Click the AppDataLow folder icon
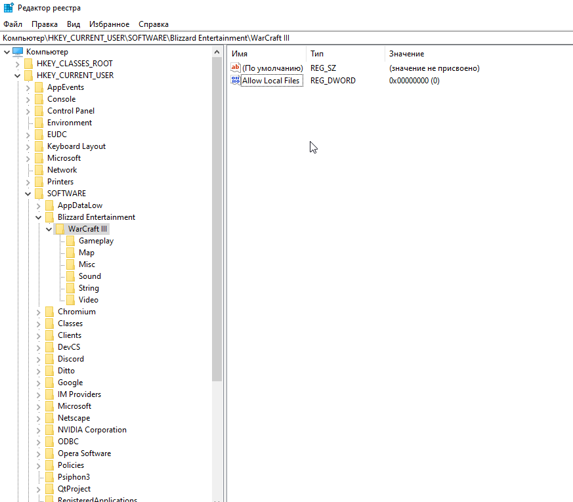 [x=50, y=205]
